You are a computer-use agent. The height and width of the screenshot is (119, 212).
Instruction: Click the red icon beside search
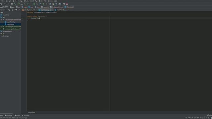pos(67,4)
